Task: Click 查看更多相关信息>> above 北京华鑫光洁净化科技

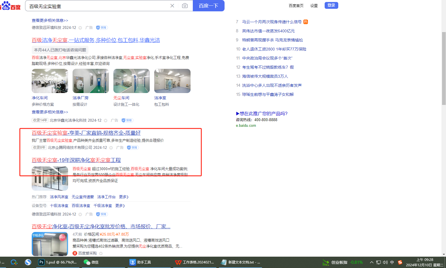Action: pos(50,112)
